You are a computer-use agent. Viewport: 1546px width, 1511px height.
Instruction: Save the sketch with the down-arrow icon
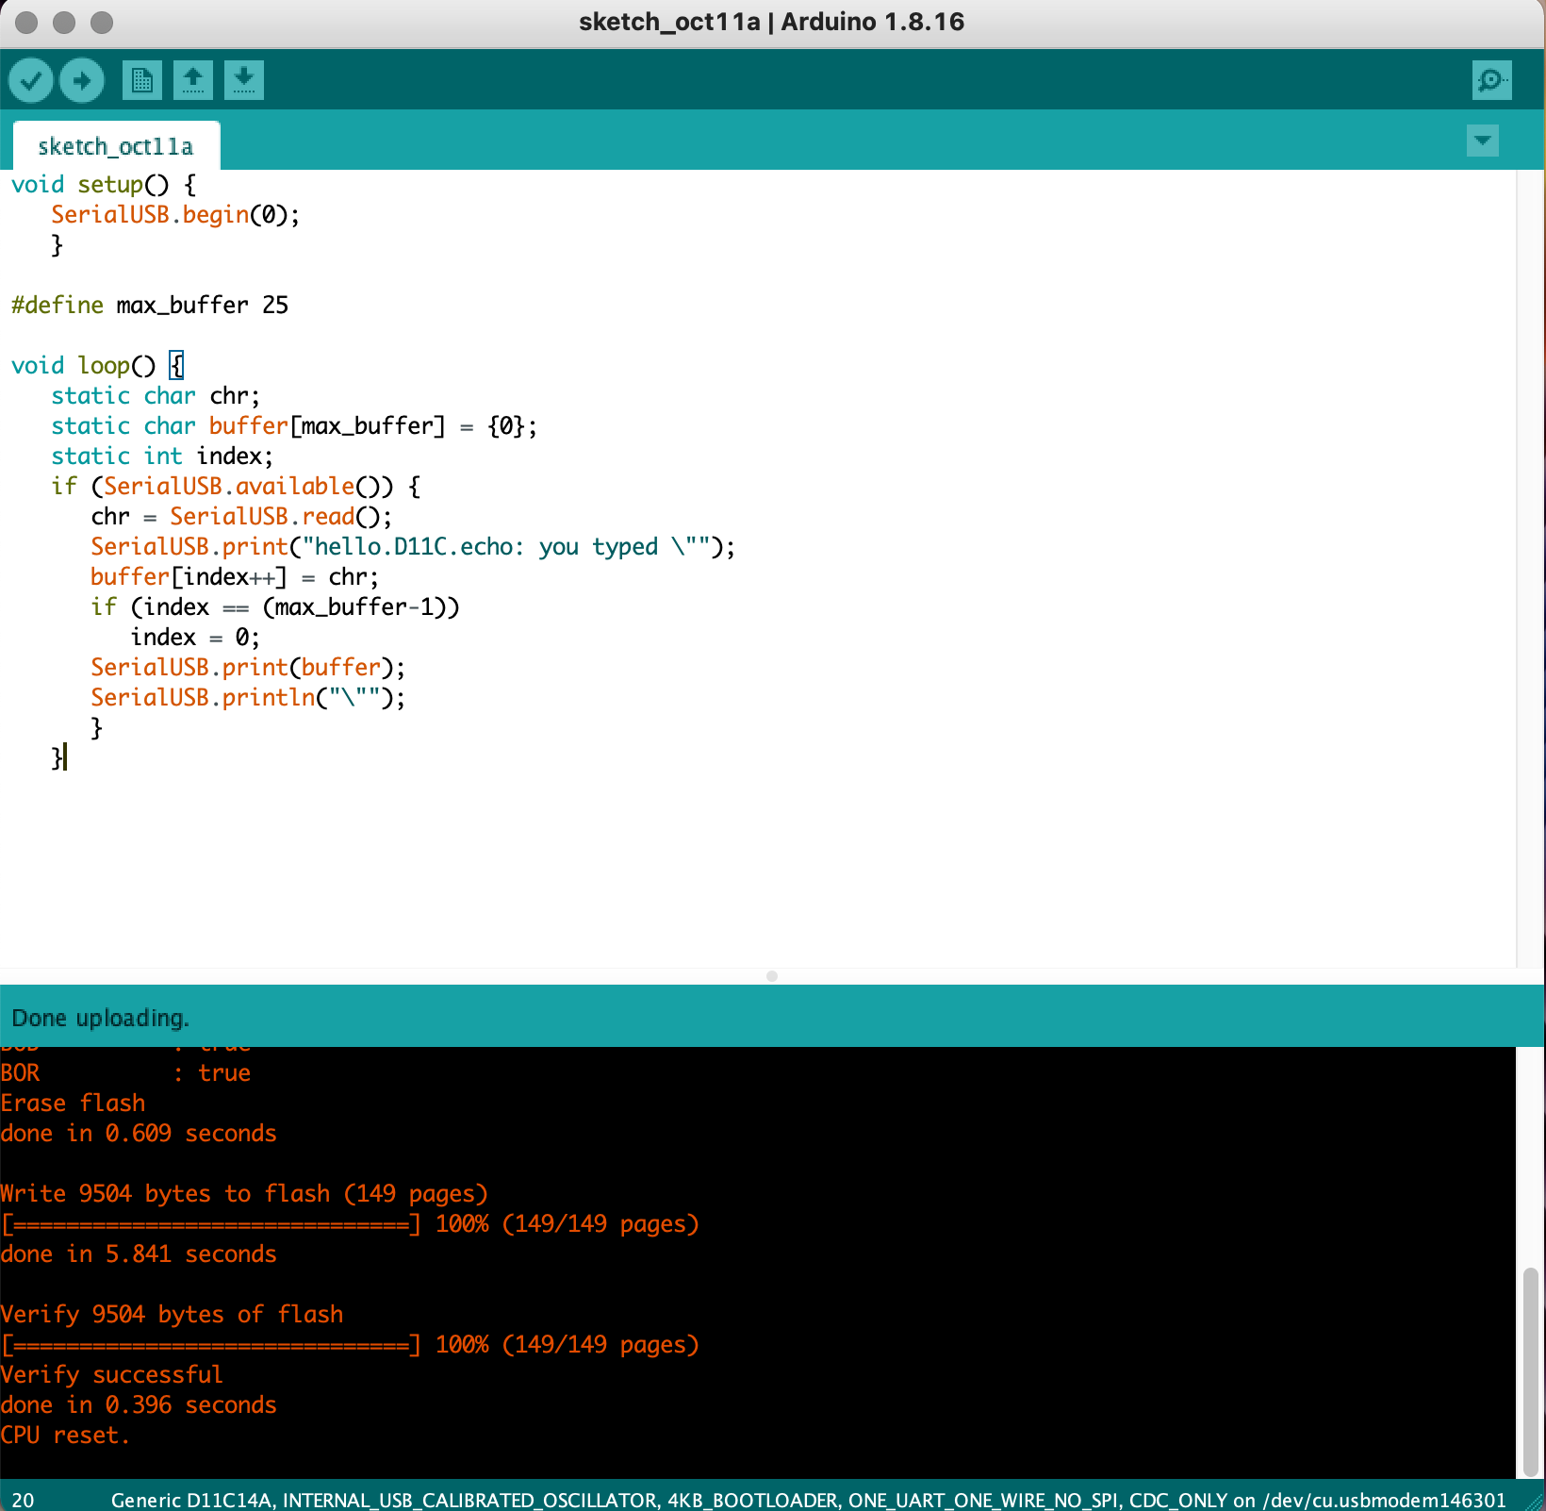click(x=244, y=80)
